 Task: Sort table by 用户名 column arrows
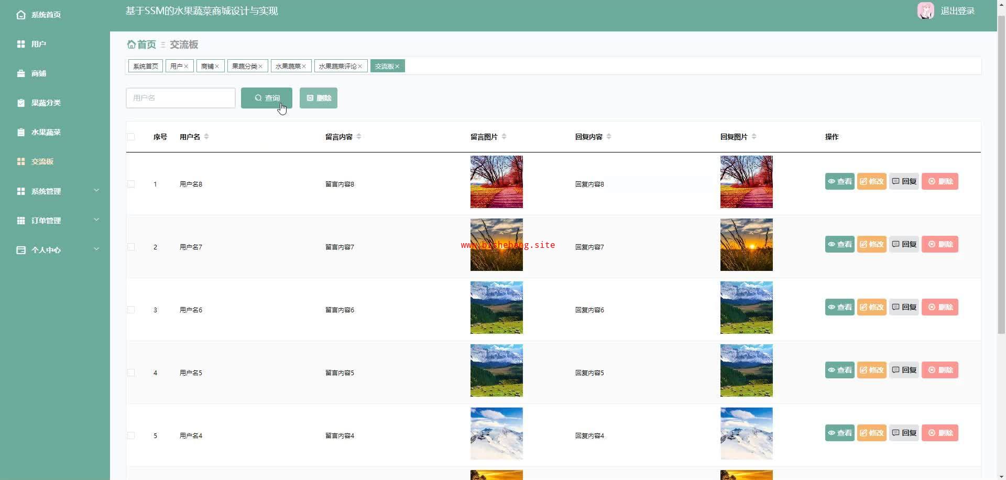pyautogui.click(x=206, y=137)
